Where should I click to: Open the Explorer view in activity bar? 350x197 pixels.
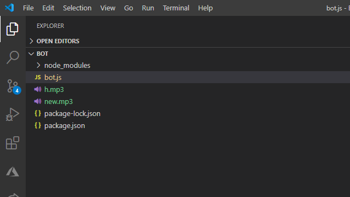click(x=13, y=29)
